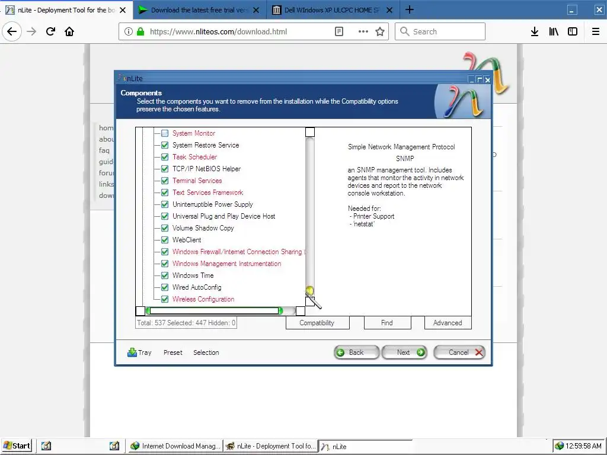This screenshot has width=607, height=455.
Task: Uncheck Terminal Services component
Action: [165, 181]
